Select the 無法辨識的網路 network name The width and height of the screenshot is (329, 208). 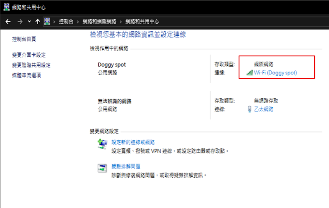coord(115,101)
